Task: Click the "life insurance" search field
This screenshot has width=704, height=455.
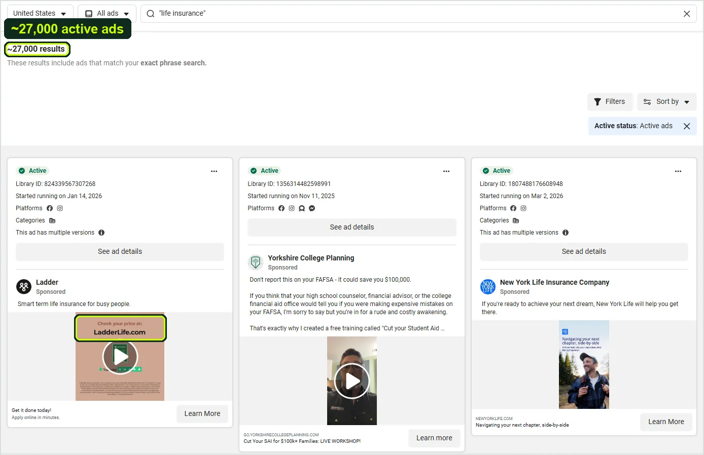Action: coord(418,14)
